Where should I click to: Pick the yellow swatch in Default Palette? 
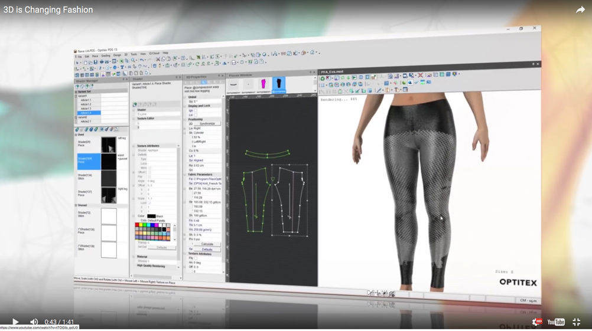click(142, 225)
